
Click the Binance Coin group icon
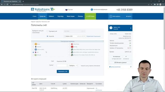[72, 55]
